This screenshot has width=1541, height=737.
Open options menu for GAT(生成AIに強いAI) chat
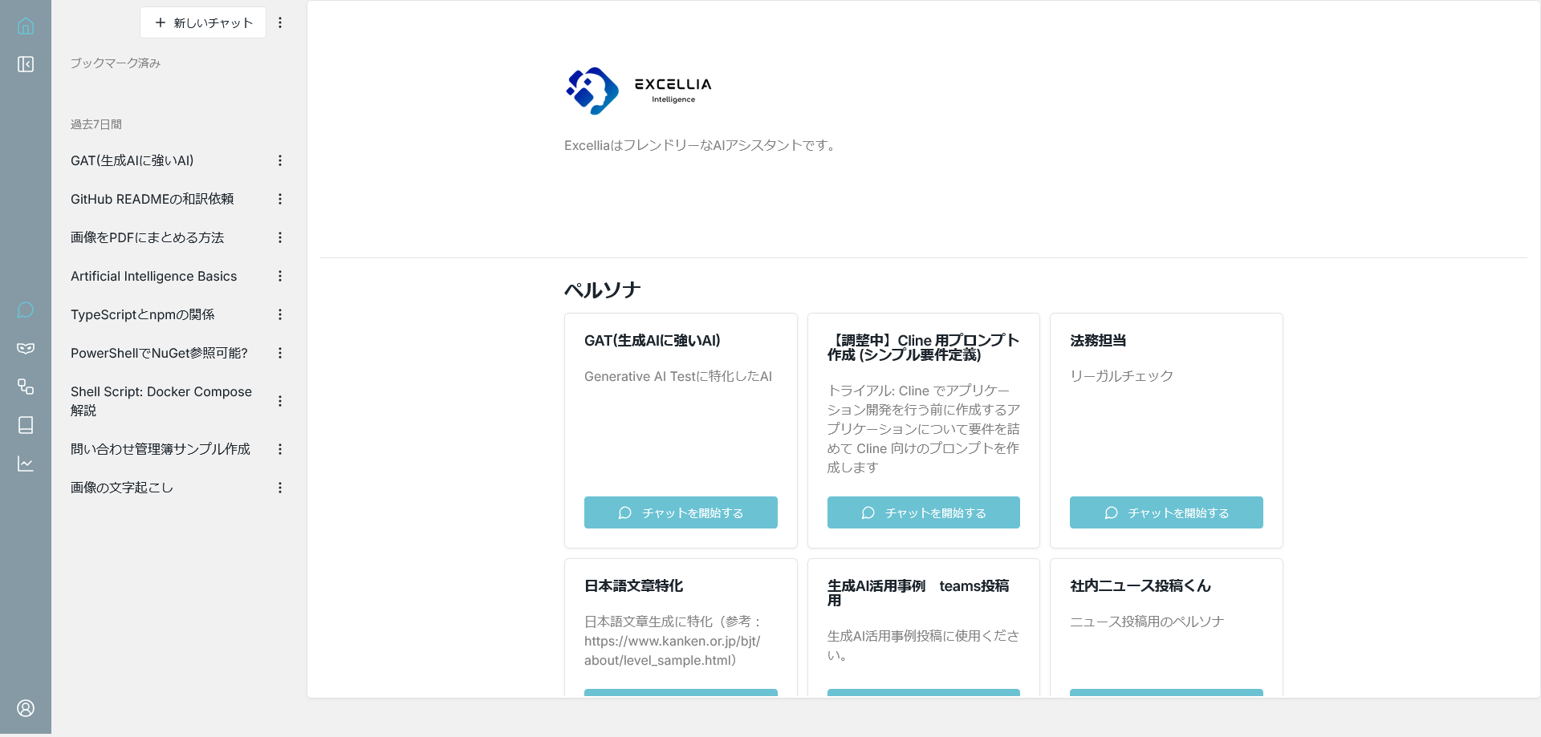[280, 160]
